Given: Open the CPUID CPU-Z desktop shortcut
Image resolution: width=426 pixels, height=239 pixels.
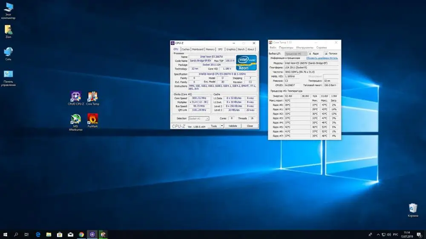Looking at the screenshot, I should click(76, 97).
